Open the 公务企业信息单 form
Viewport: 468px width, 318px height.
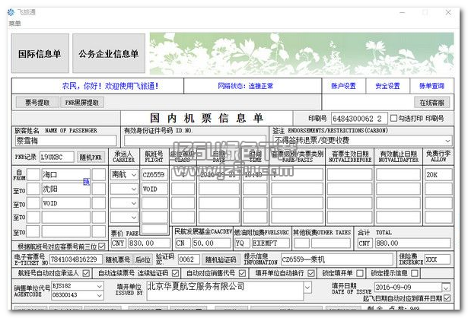tap(109, 53)
